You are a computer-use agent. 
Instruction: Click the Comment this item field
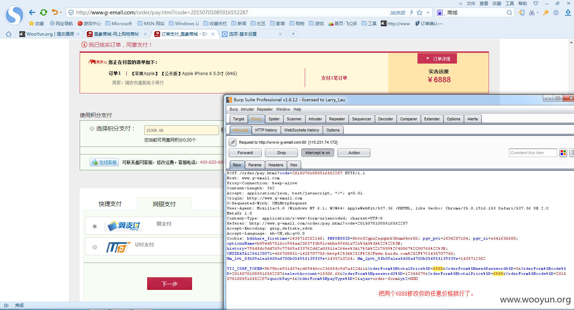pos(533,153)
